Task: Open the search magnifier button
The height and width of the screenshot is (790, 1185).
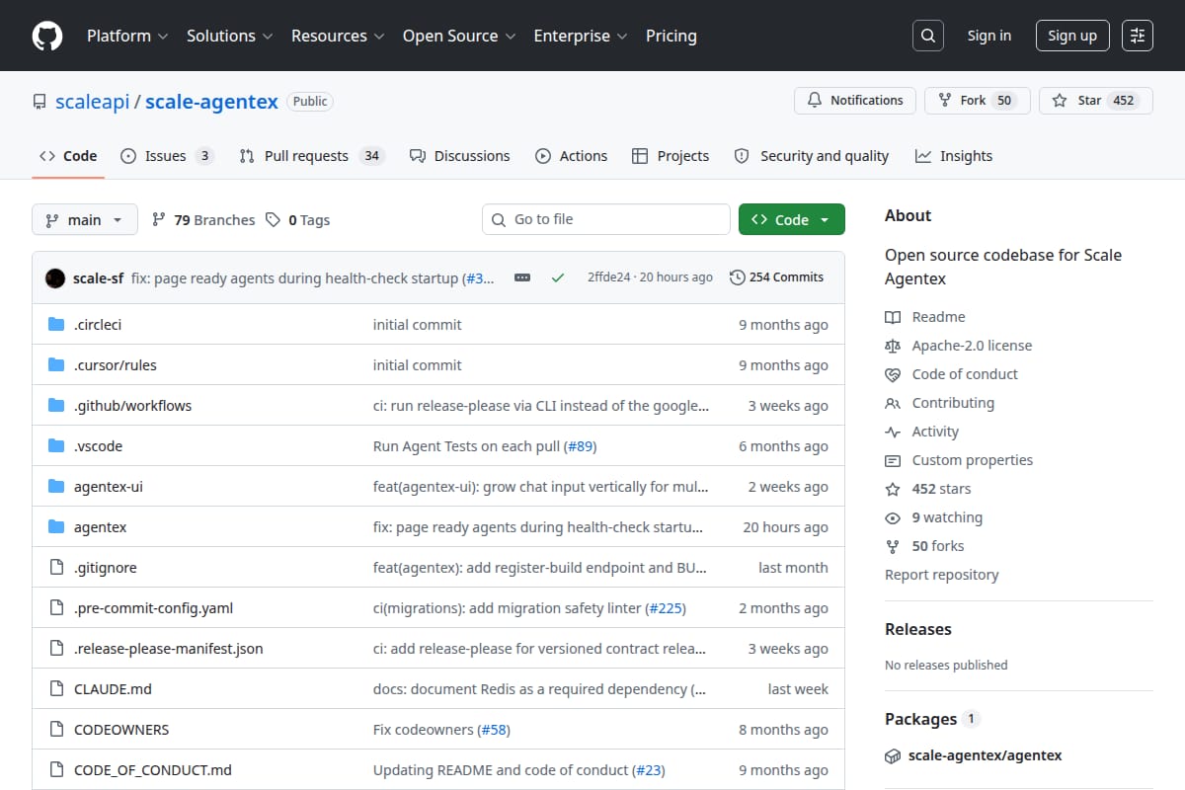Action: pyautogui.click(x=927, y=36)
